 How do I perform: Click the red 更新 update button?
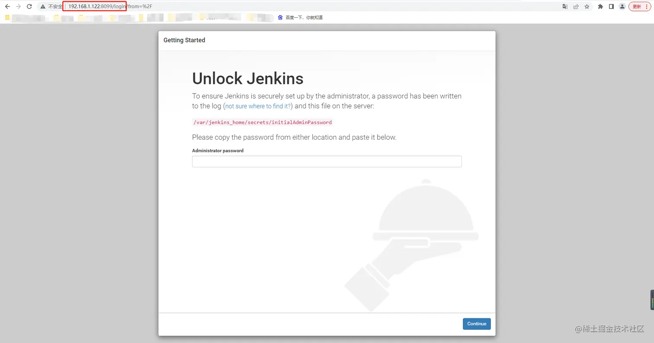pos(639,6)
